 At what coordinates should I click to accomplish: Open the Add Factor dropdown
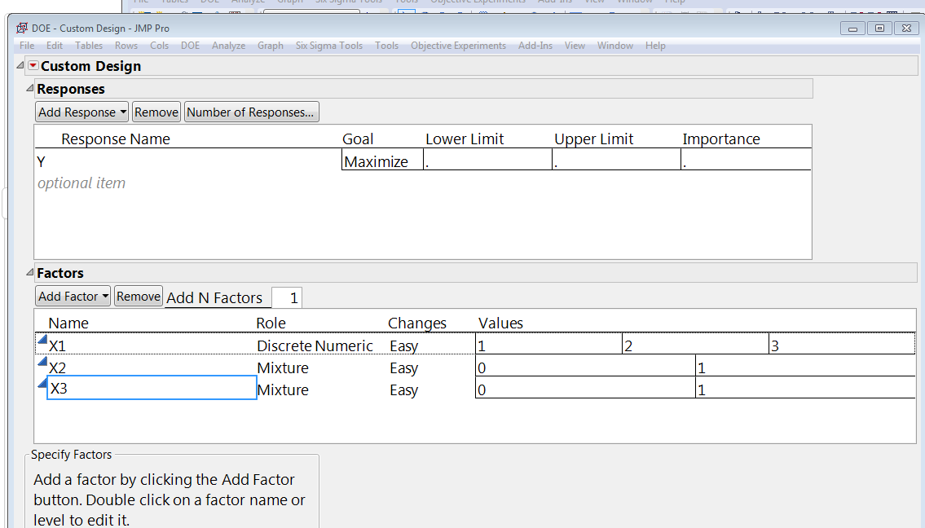(73, 296)
